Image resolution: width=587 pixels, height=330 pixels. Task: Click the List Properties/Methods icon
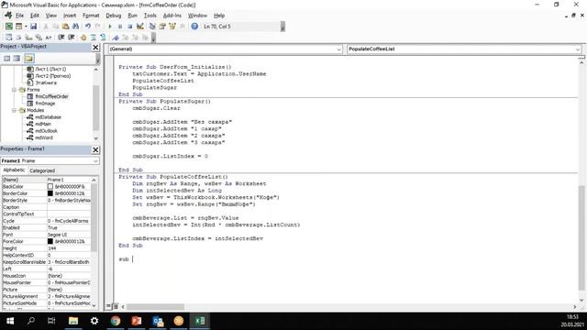[8, 37]
